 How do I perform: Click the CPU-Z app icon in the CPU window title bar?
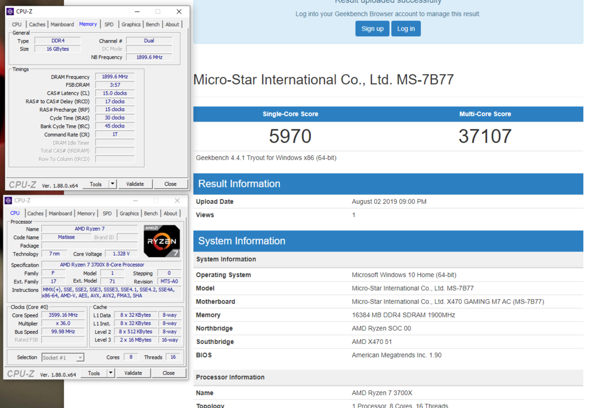8,201
